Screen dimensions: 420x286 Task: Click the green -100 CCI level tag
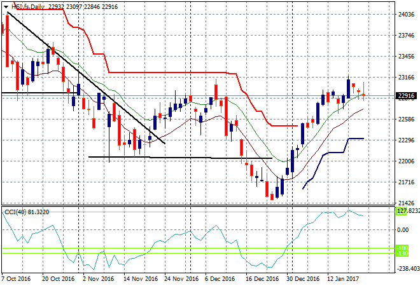(402, 248)
